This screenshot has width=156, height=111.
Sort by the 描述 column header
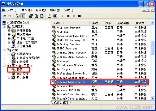point(96,23)
